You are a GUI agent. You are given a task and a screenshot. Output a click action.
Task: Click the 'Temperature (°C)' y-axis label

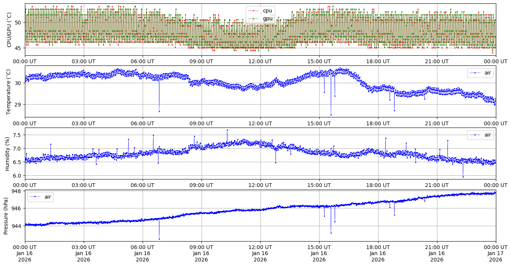pyautogui.click(x=9, y=91)
